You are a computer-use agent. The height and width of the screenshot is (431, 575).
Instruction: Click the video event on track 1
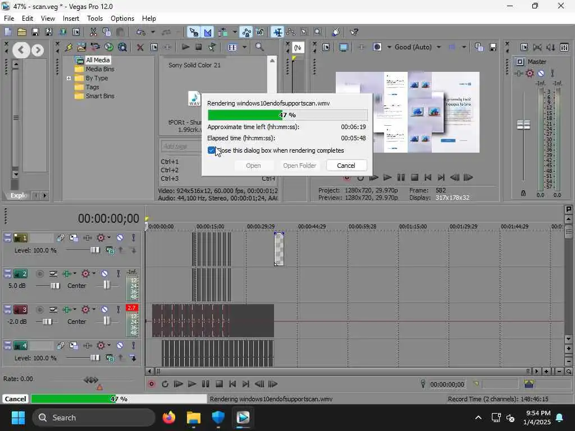(279, 249)
